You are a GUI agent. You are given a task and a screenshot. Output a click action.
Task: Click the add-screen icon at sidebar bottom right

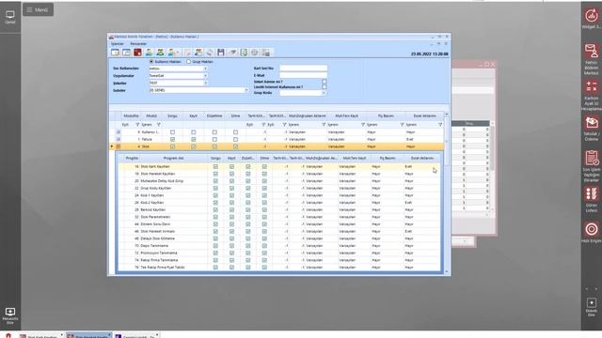[x=592, y=302]
